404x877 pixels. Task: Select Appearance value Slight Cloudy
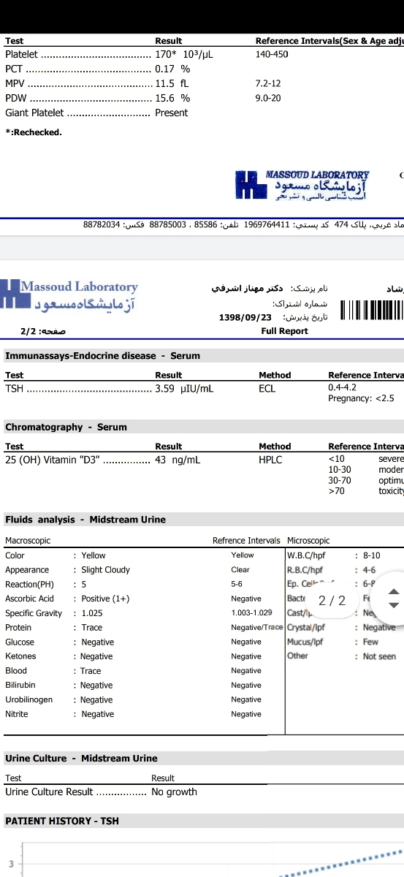(105, 570)
